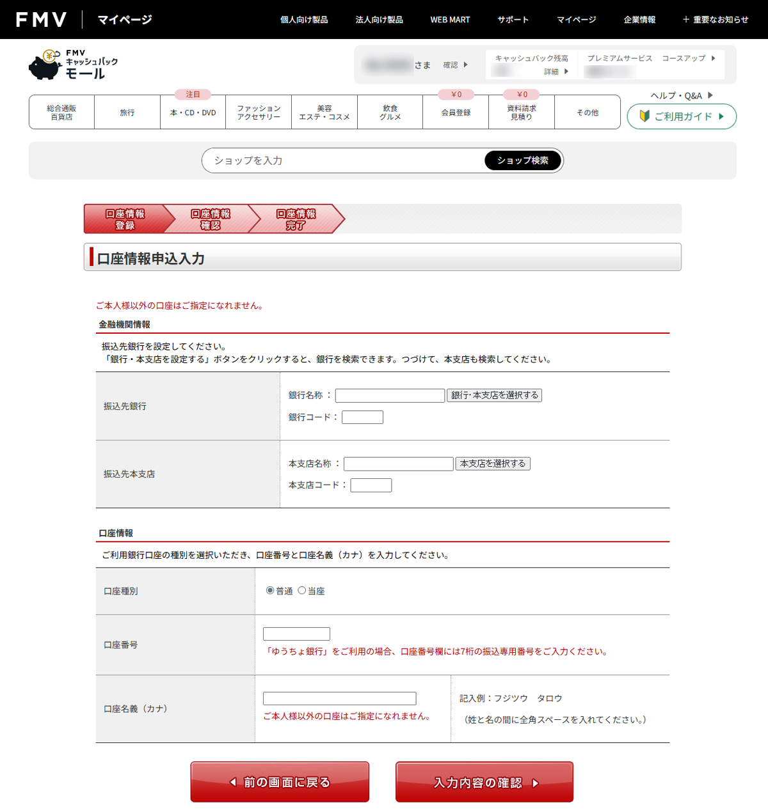Click the 重要なお知らせ plus icon
This screenshot has width=768, height=812.
(686, 20)
